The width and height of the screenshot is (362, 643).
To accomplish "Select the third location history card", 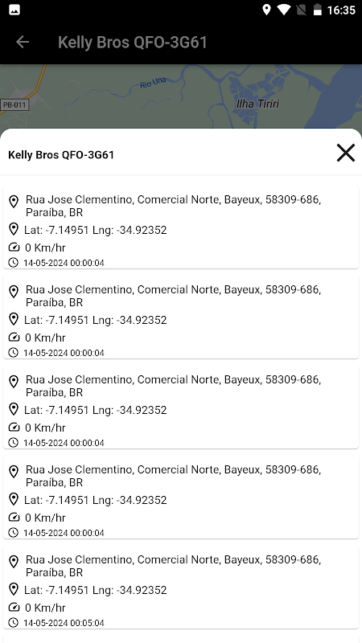I will pos(181,407).
